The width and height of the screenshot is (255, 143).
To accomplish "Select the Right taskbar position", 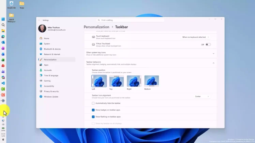I will click(134, 81).
